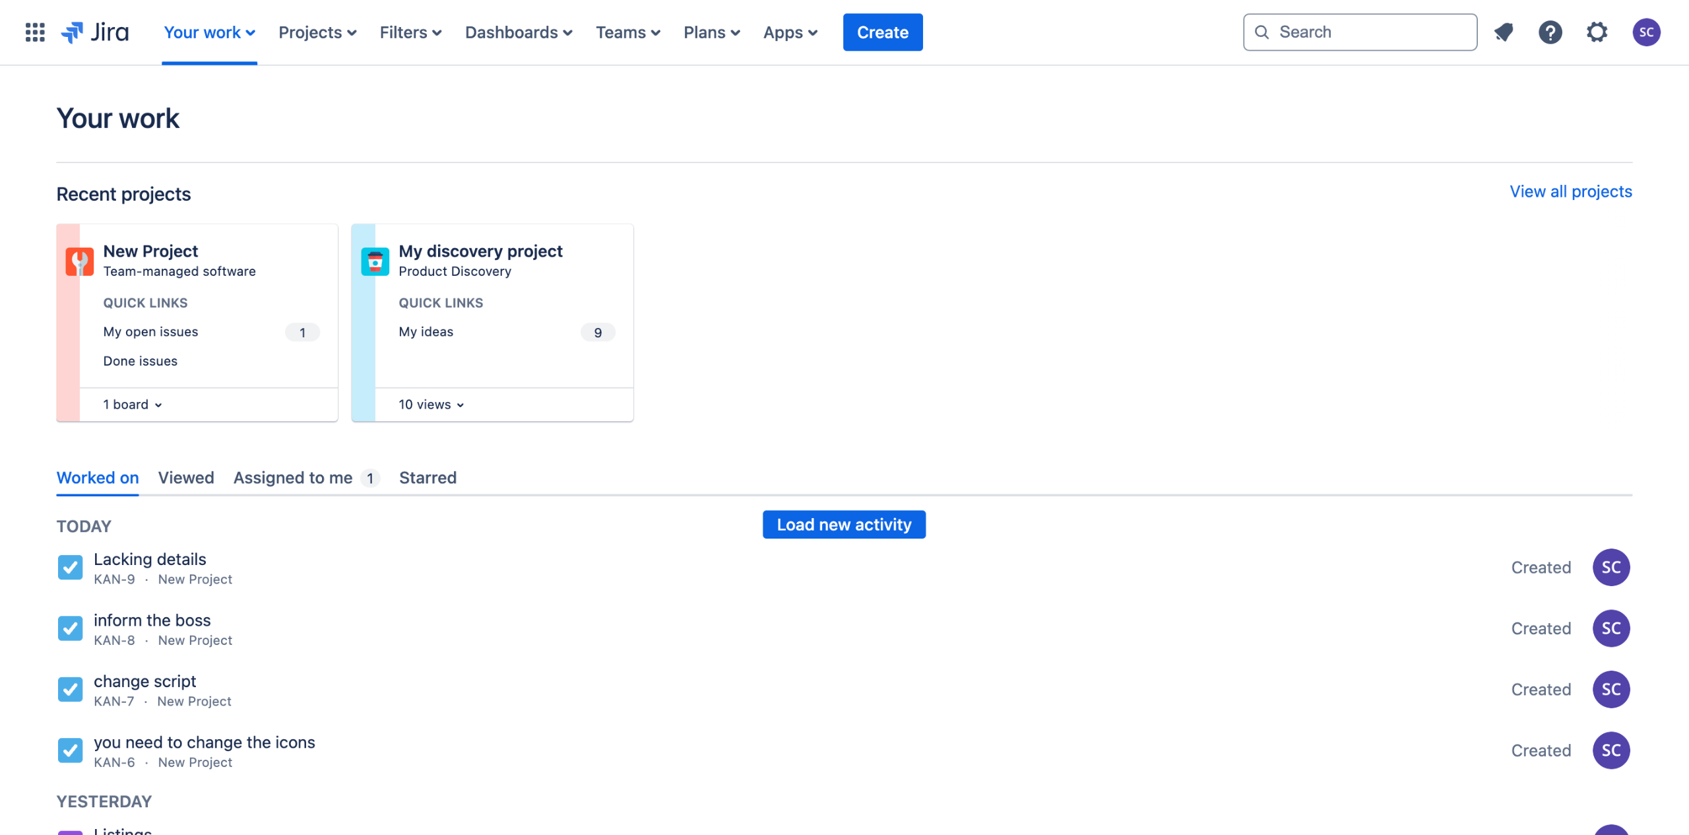The height and width of the screenshot is (835, 1689).
Task: Click the New Project wrench icon
Action: tap(80, 261)
